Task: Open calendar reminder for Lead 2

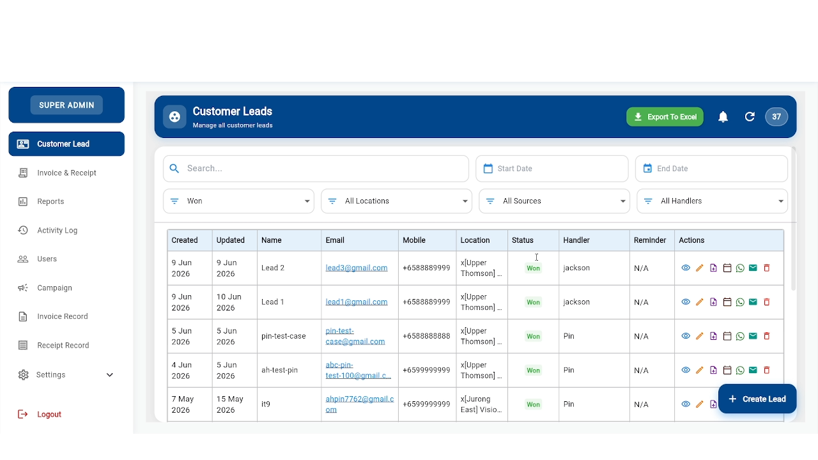Action: 727,268
